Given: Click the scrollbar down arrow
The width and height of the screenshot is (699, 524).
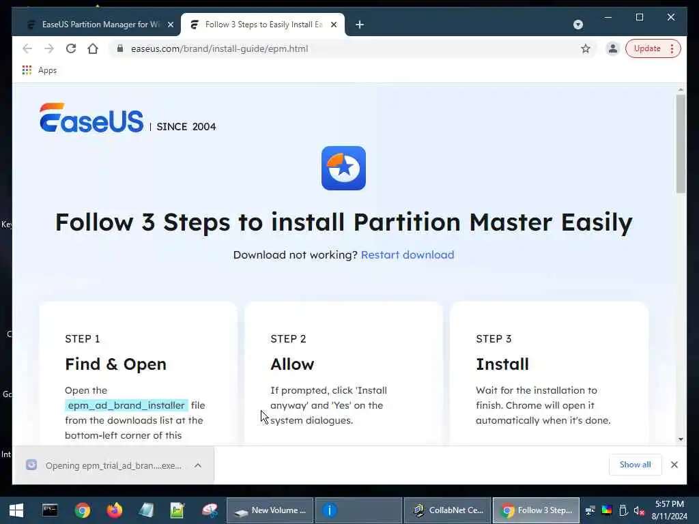Looking at the screenshot, I should pyautogui.click(x=681, y=439).
